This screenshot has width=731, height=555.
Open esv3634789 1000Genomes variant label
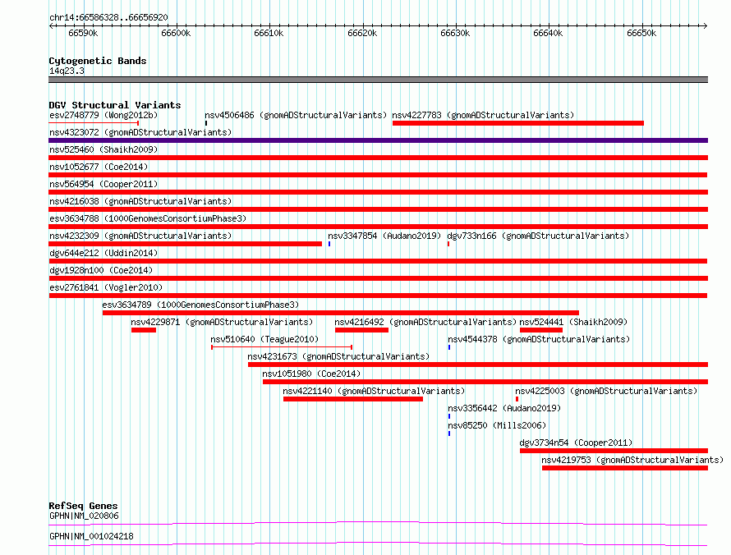pyautogui.click(x=200, y=305)
